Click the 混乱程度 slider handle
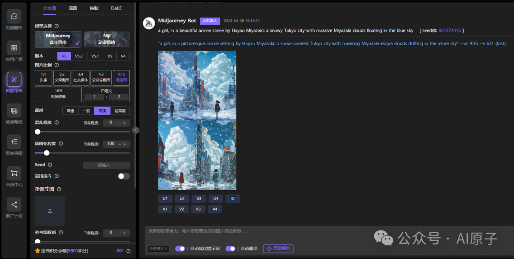The height and width of the screenshot is (259, 514). [x=38, y=132]
